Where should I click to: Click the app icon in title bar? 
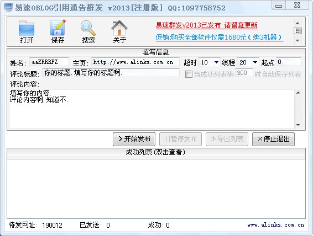click(x=8, y=7)
